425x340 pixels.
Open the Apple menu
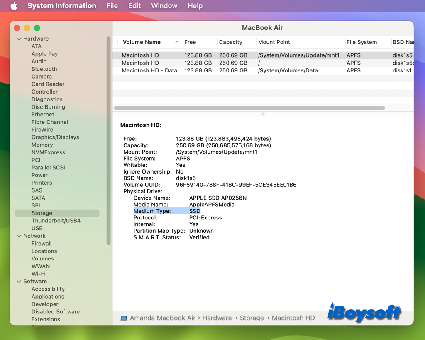pos(14,6)
